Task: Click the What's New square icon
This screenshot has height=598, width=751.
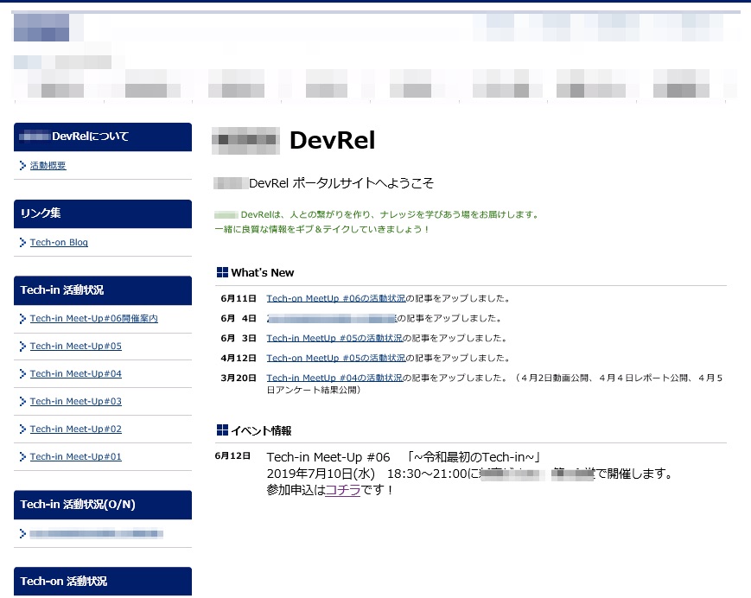Action: 222,272
